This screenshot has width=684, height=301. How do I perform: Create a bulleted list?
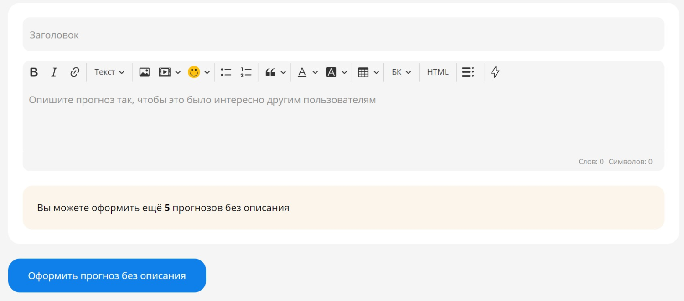226,72
